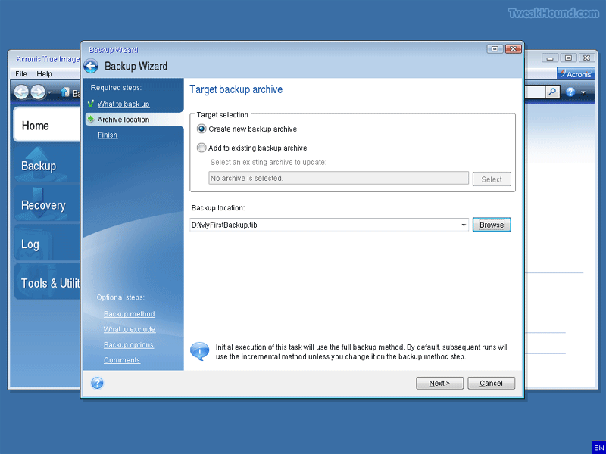Viewport: 606px width, 454px height.
Task: Open the Backup options optional step
Action: click(x=128, y=345)
